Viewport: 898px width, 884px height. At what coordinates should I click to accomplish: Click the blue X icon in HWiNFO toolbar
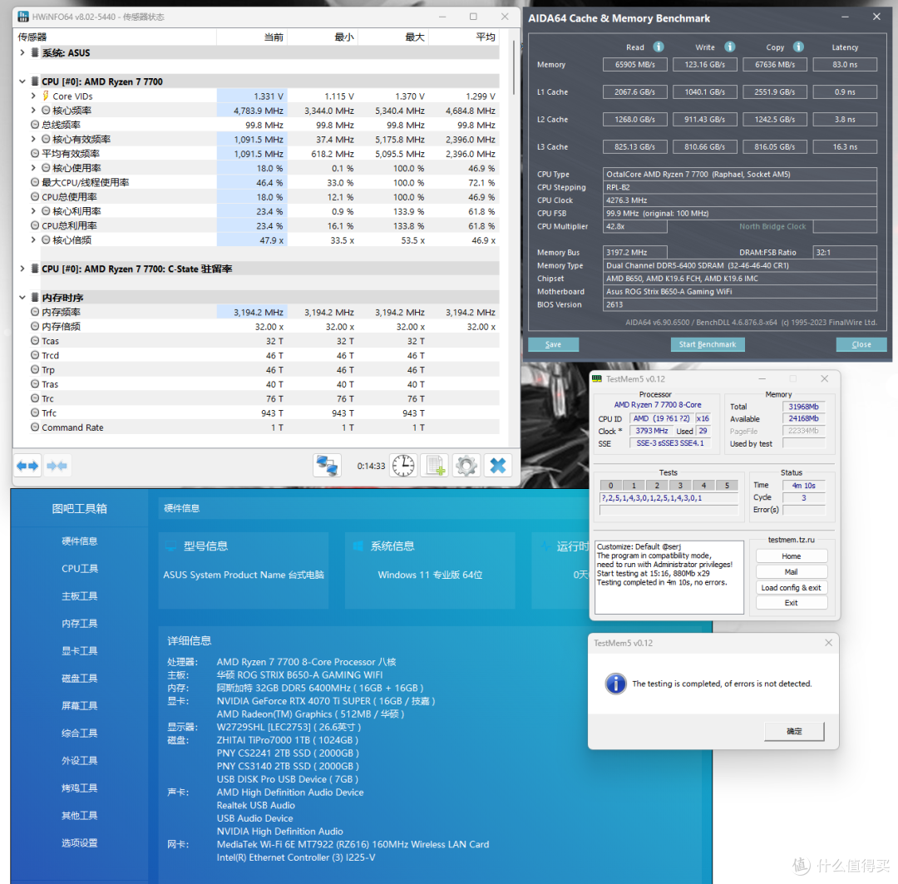[x=498, y=466]
